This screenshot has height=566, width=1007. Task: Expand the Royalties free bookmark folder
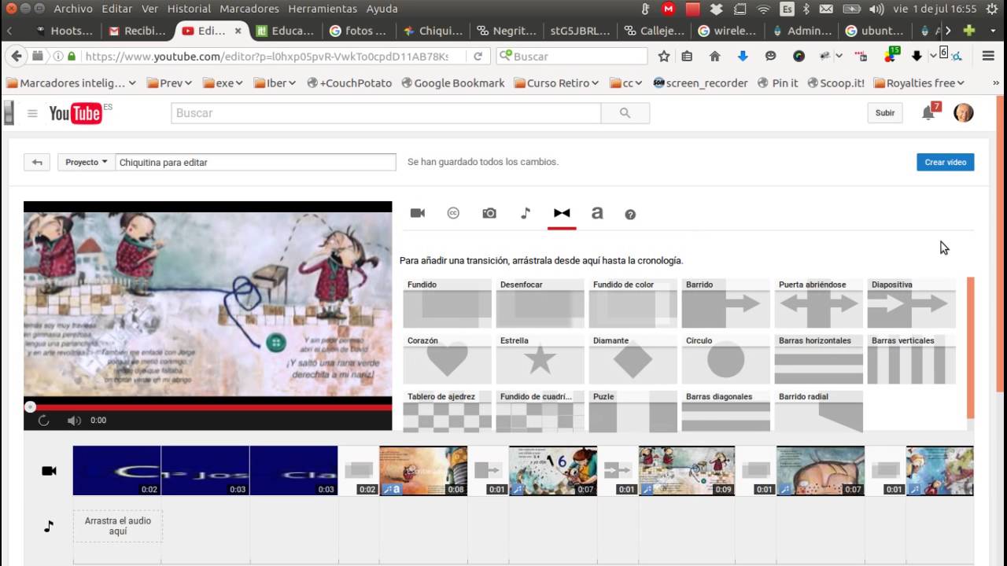(919, 83)
